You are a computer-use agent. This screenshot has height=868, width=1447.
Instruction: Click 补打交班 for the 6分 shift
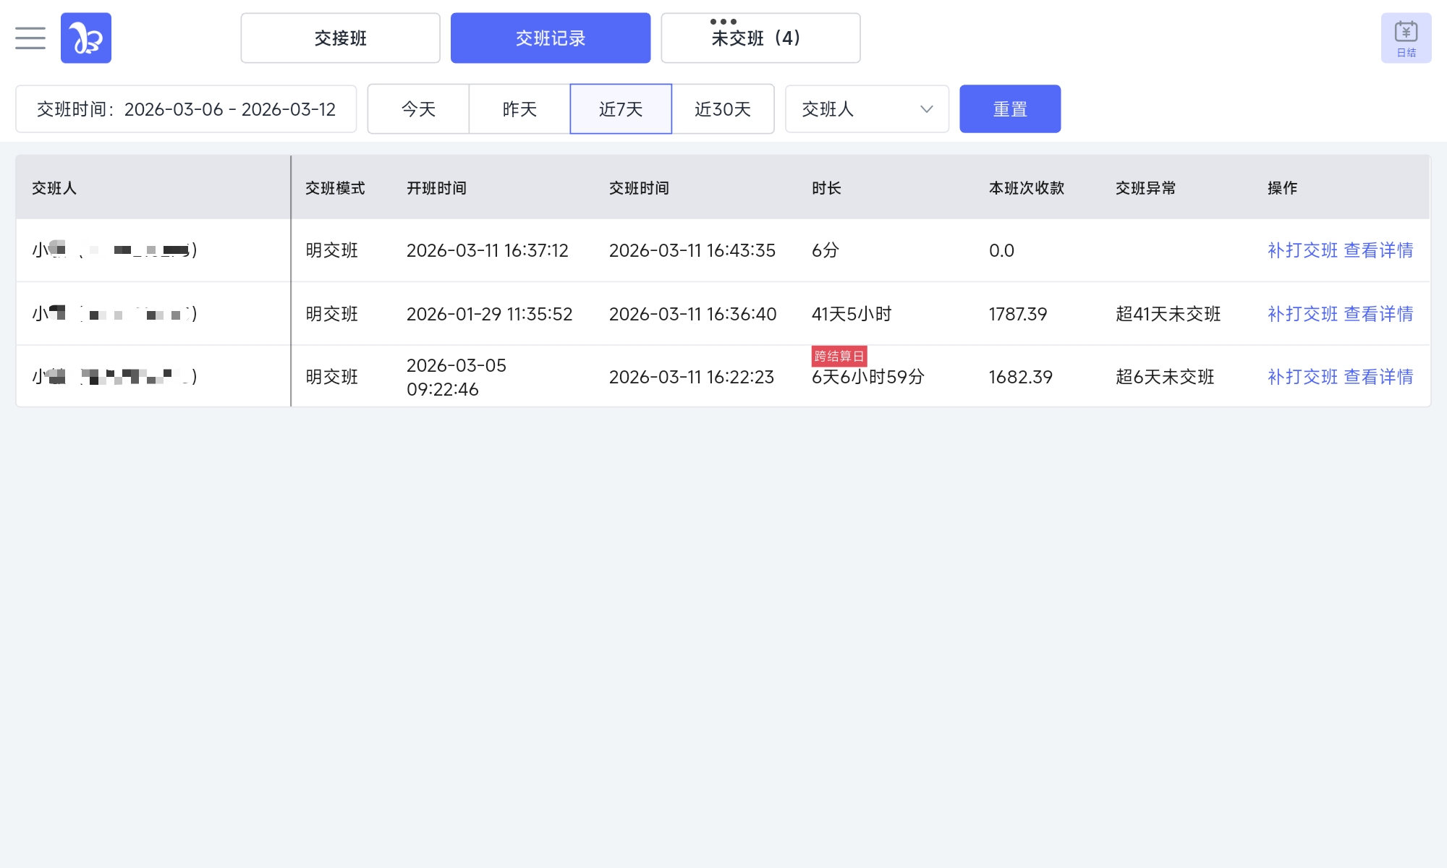[x=1302, y=250]
